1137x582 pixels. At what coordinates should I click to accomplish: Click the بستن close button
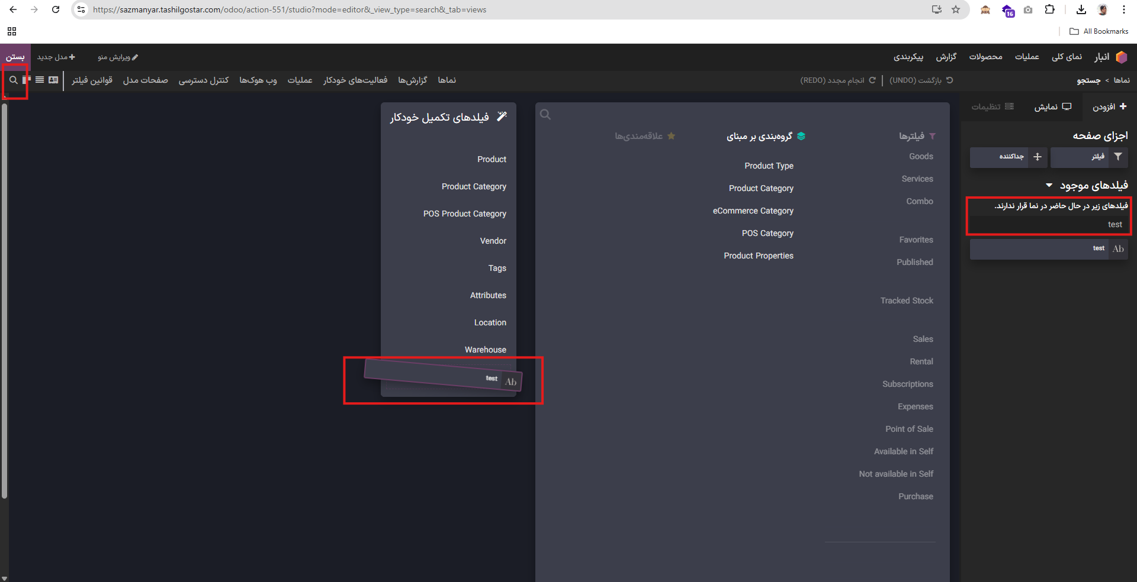point(15,57)
